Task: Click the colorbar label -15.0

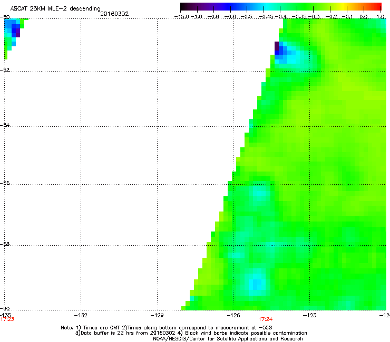Action: point(182,17)
